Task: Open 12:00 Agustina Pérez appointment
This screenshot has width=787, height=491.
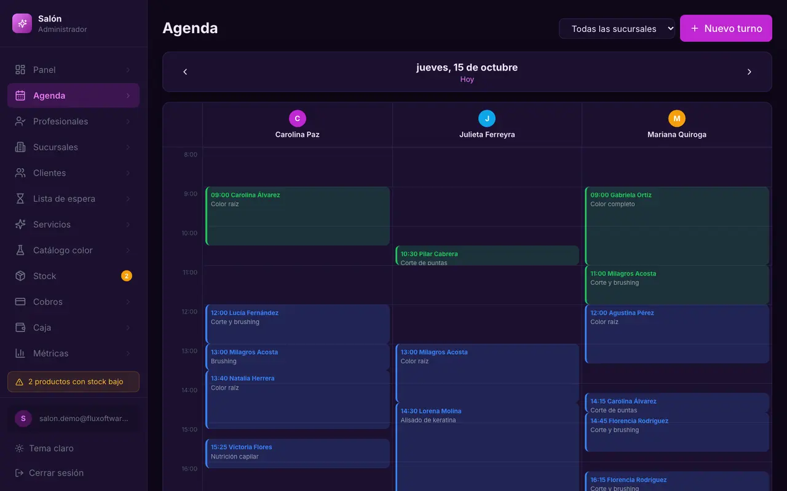Action: tap(677, 334)
